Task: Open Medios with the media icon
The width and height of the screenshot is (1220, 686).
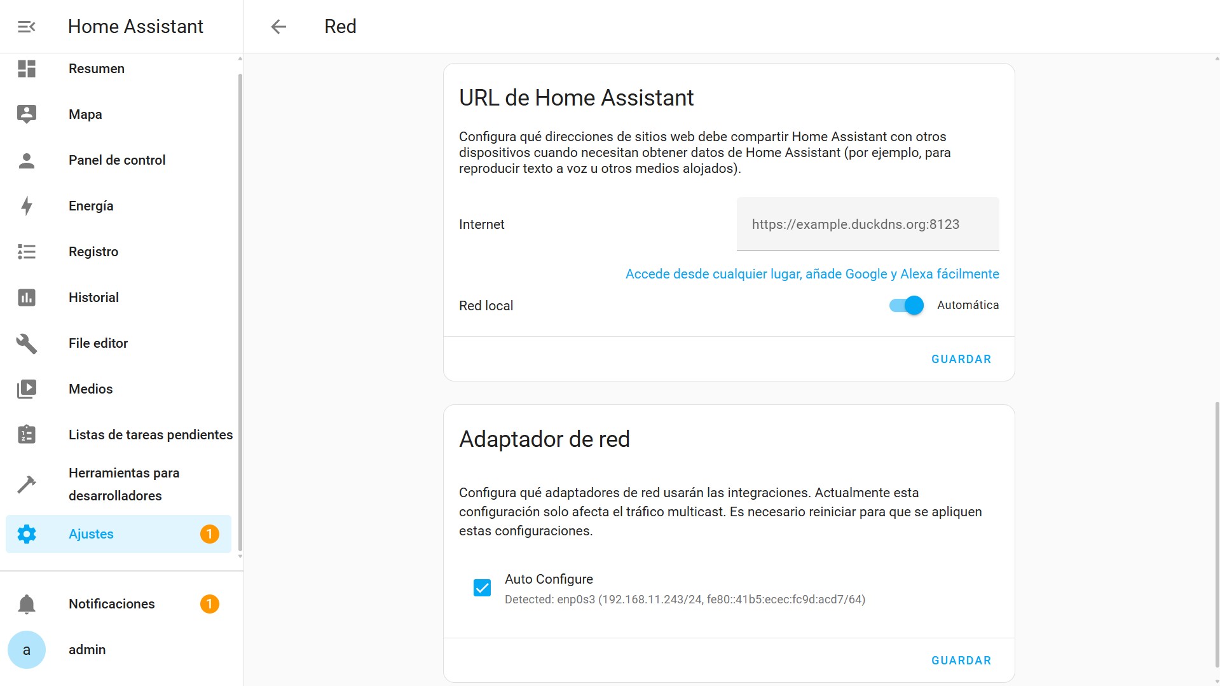Action: (26, 388)
